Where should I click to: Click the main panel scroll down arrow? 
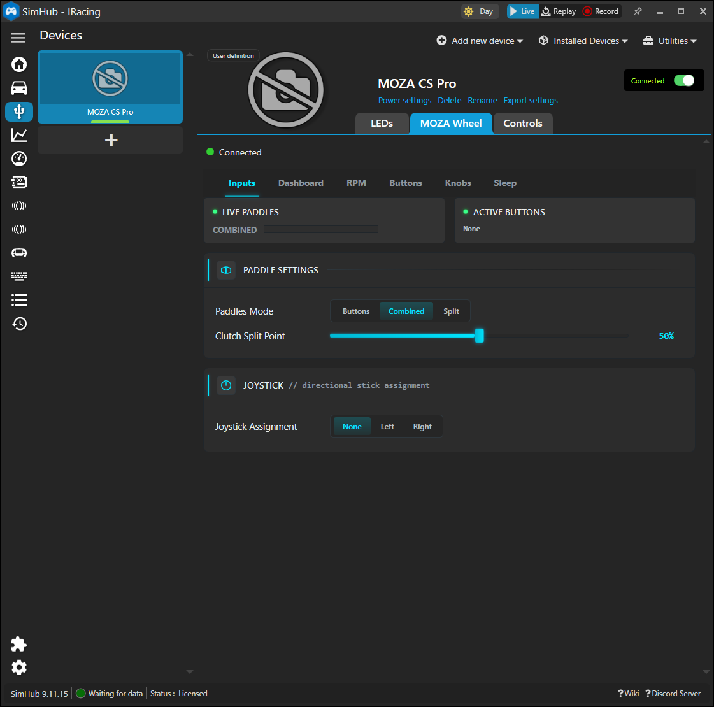[706, 671]
